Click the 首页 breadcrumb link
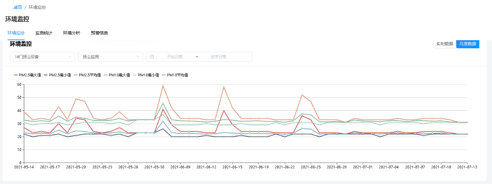Viewport: 492px width, 184px height. pos(17,7)
